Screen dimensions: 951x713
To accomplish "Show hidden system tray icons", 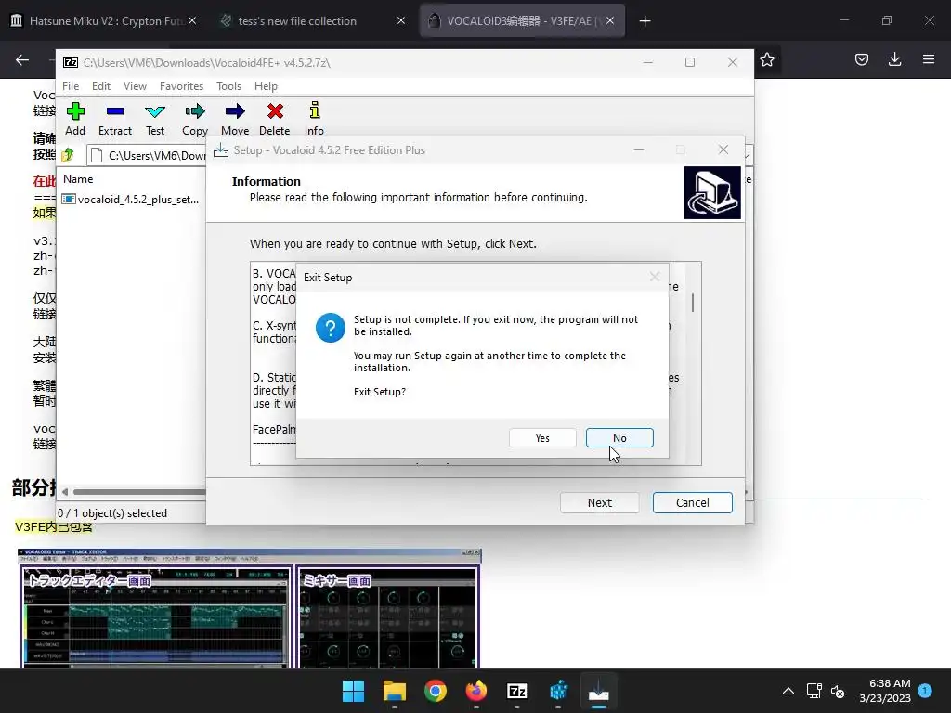I will 788,691.
